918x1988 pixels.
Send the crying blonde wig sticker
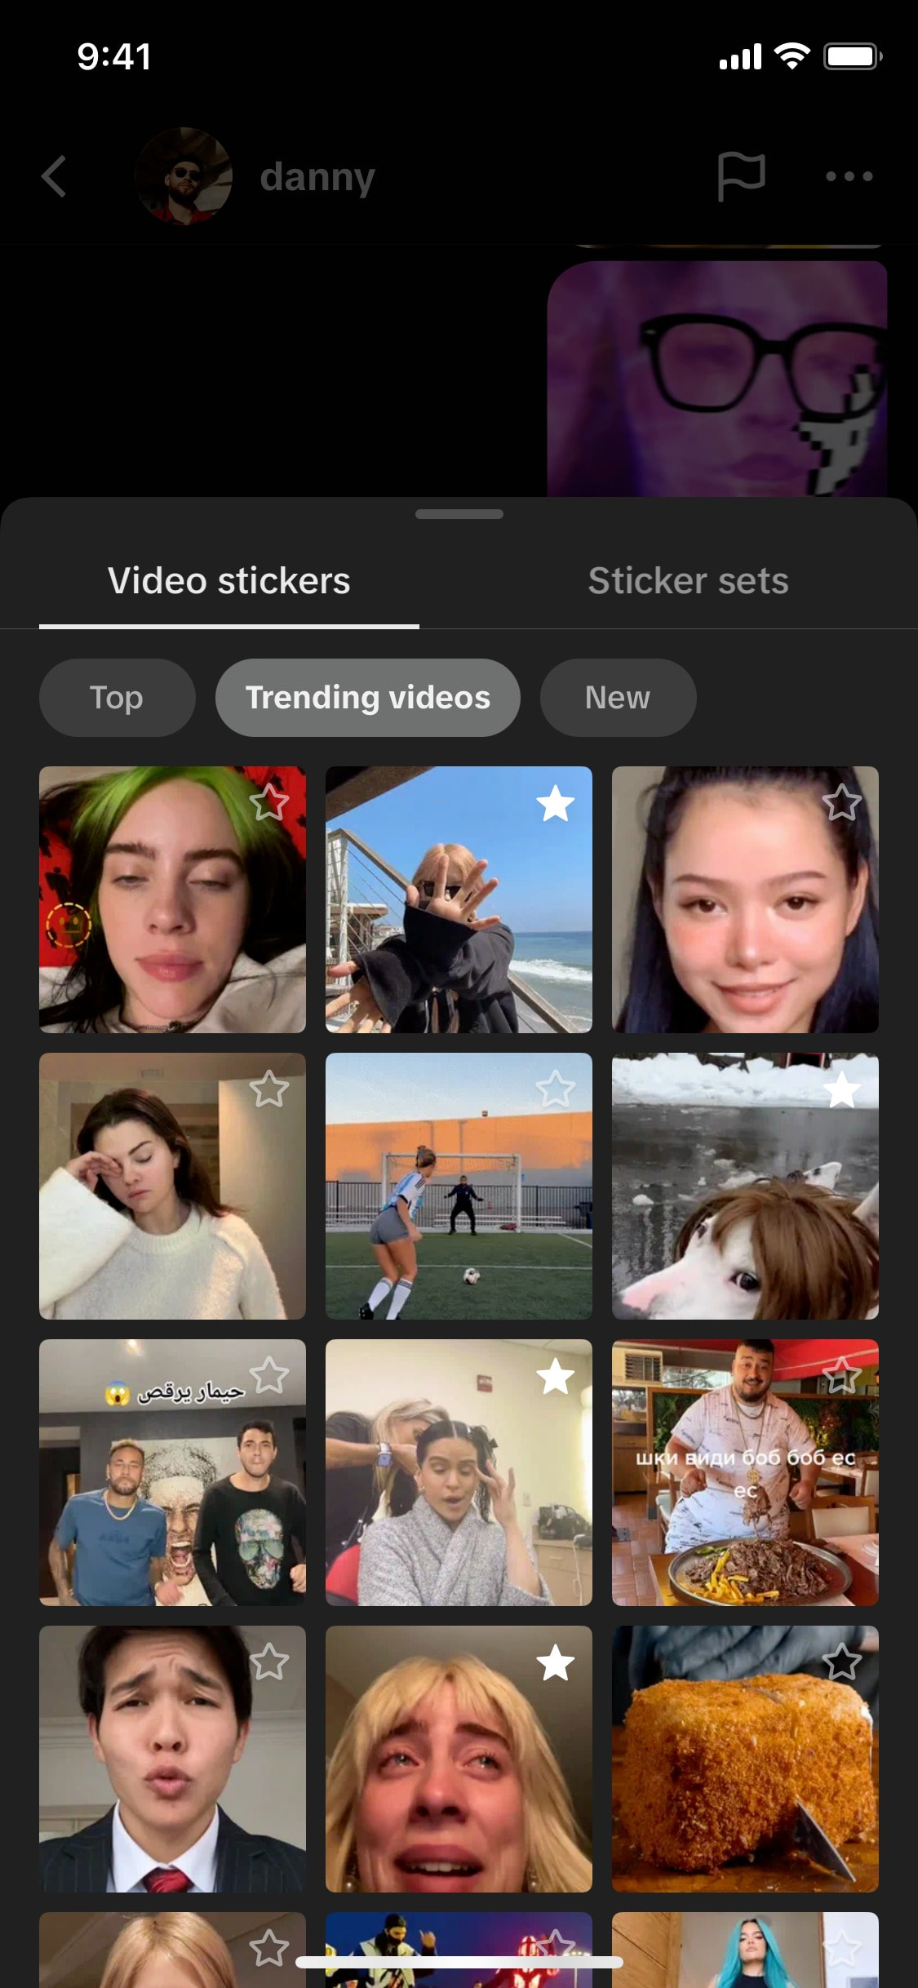[459, 1759]
